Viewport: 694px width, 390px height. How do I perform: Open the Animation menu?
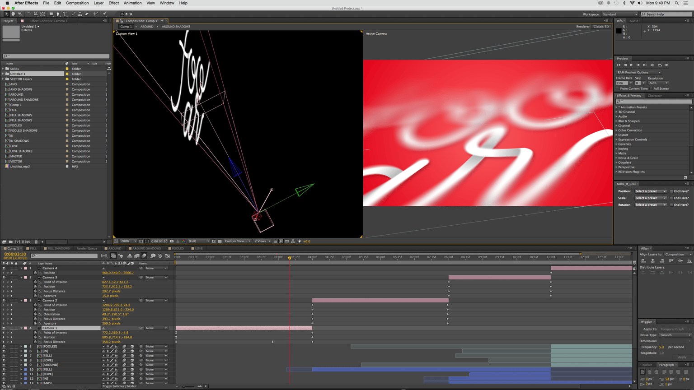click(x=132, y=3)
